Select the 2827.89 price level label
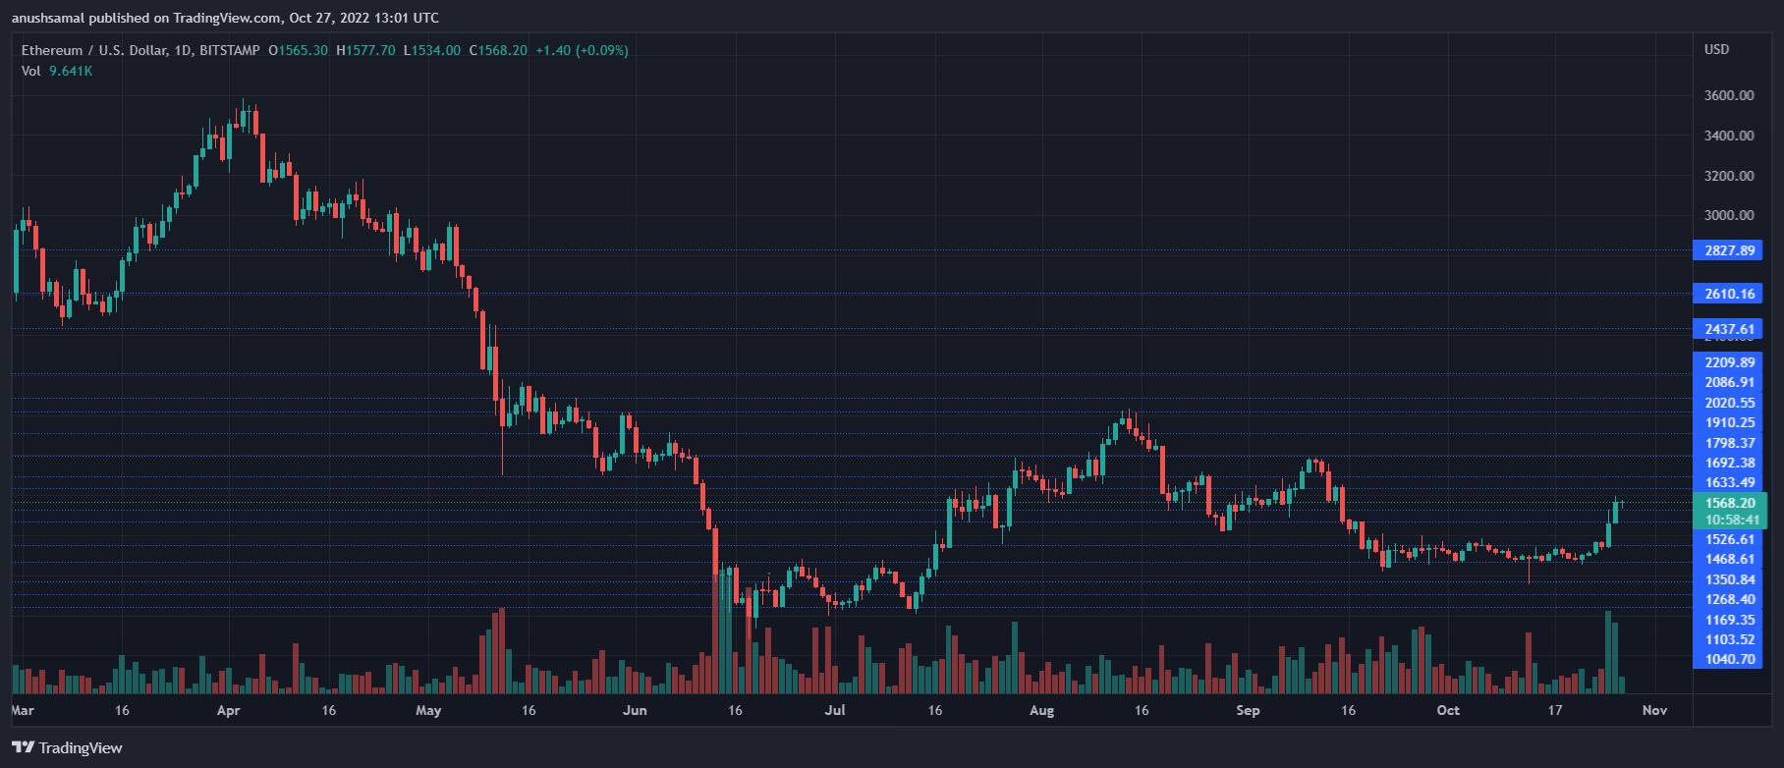Screen dimensions: 1784x768 click(x=1729, y=250)
